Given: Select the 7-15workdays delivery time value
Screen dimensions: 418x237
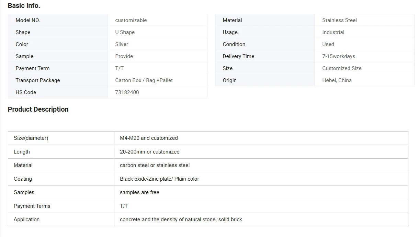Looking at the screenshot, I should tap(339, 56).
